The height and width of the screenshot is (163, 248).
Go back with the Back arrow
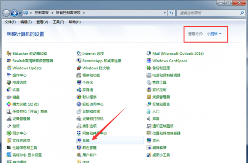coord(6,13)
